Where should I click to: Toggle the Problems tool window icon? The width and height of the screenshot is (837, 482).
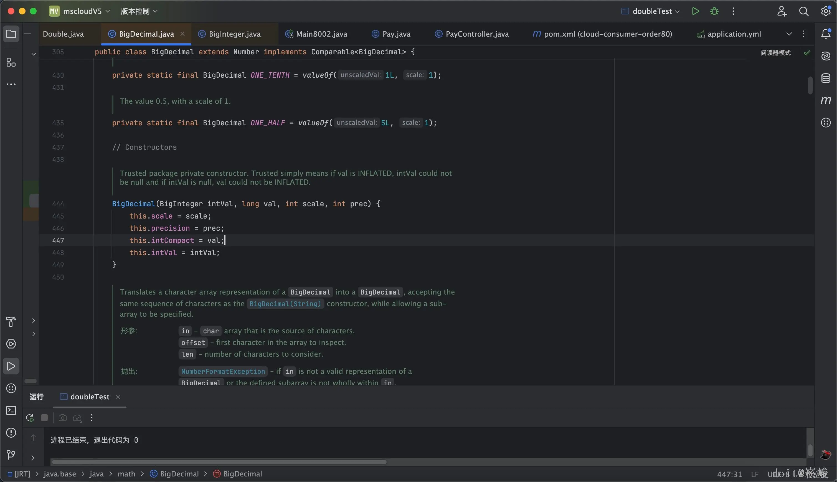click(x=11, y=433)
